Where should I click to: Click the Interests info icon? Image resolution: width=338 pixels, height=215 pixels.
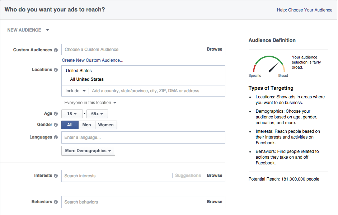[x=56, y=176]
